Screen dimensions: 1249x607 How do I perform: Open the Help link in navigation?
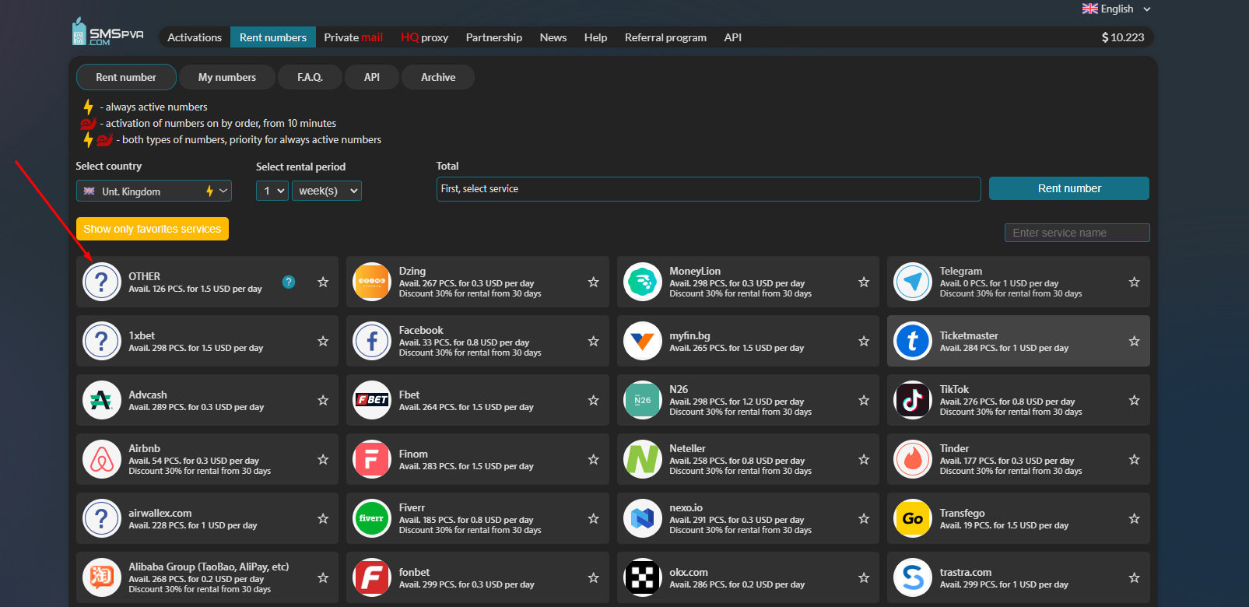coord(595,37)
